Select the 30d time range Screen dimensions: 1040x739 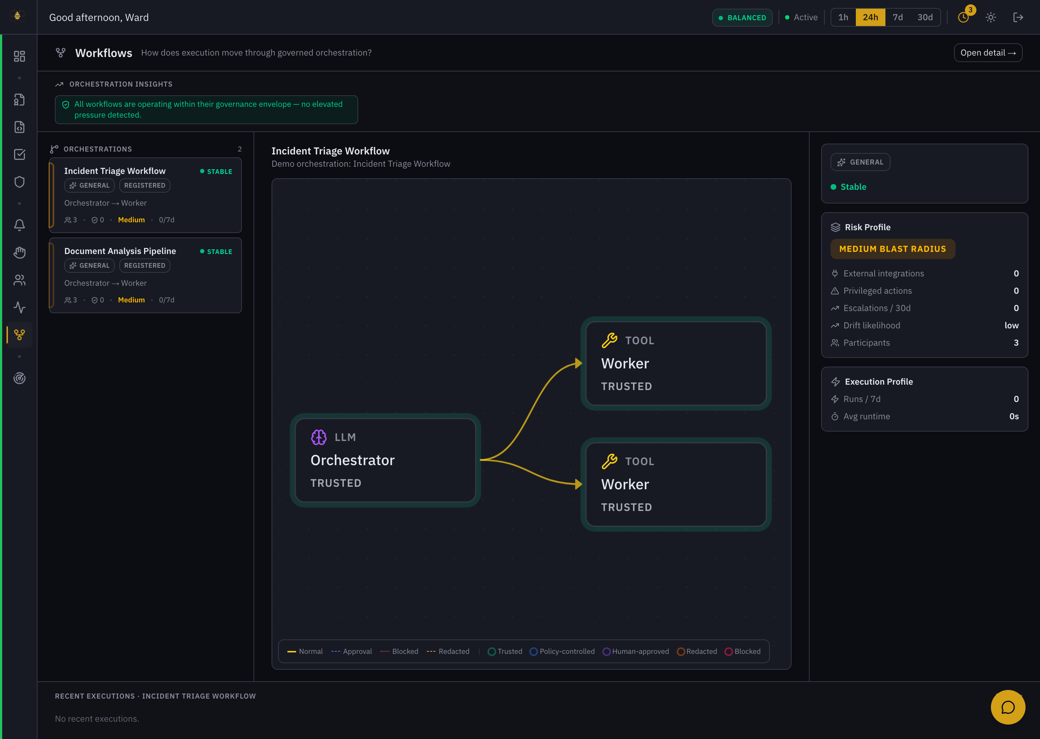[925, 17]
